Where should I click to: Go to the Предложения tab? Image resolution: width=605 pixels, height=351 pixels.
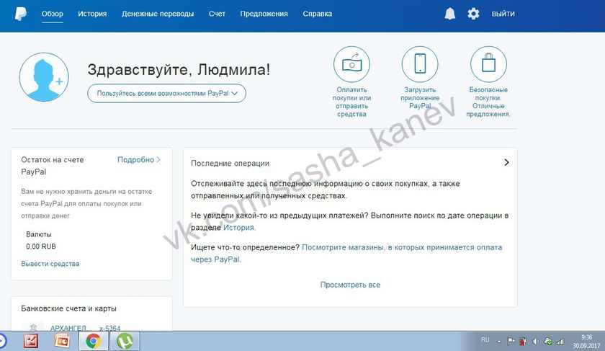click(x=264, y=14)
